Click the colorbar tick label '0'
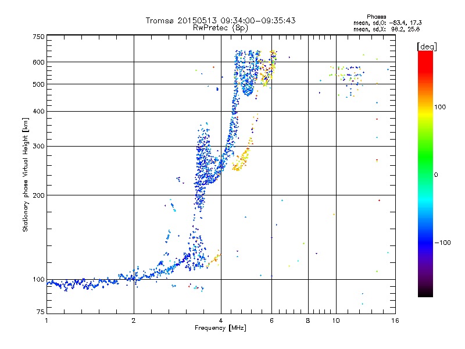 pyautogui.click(x=435, y=174)
